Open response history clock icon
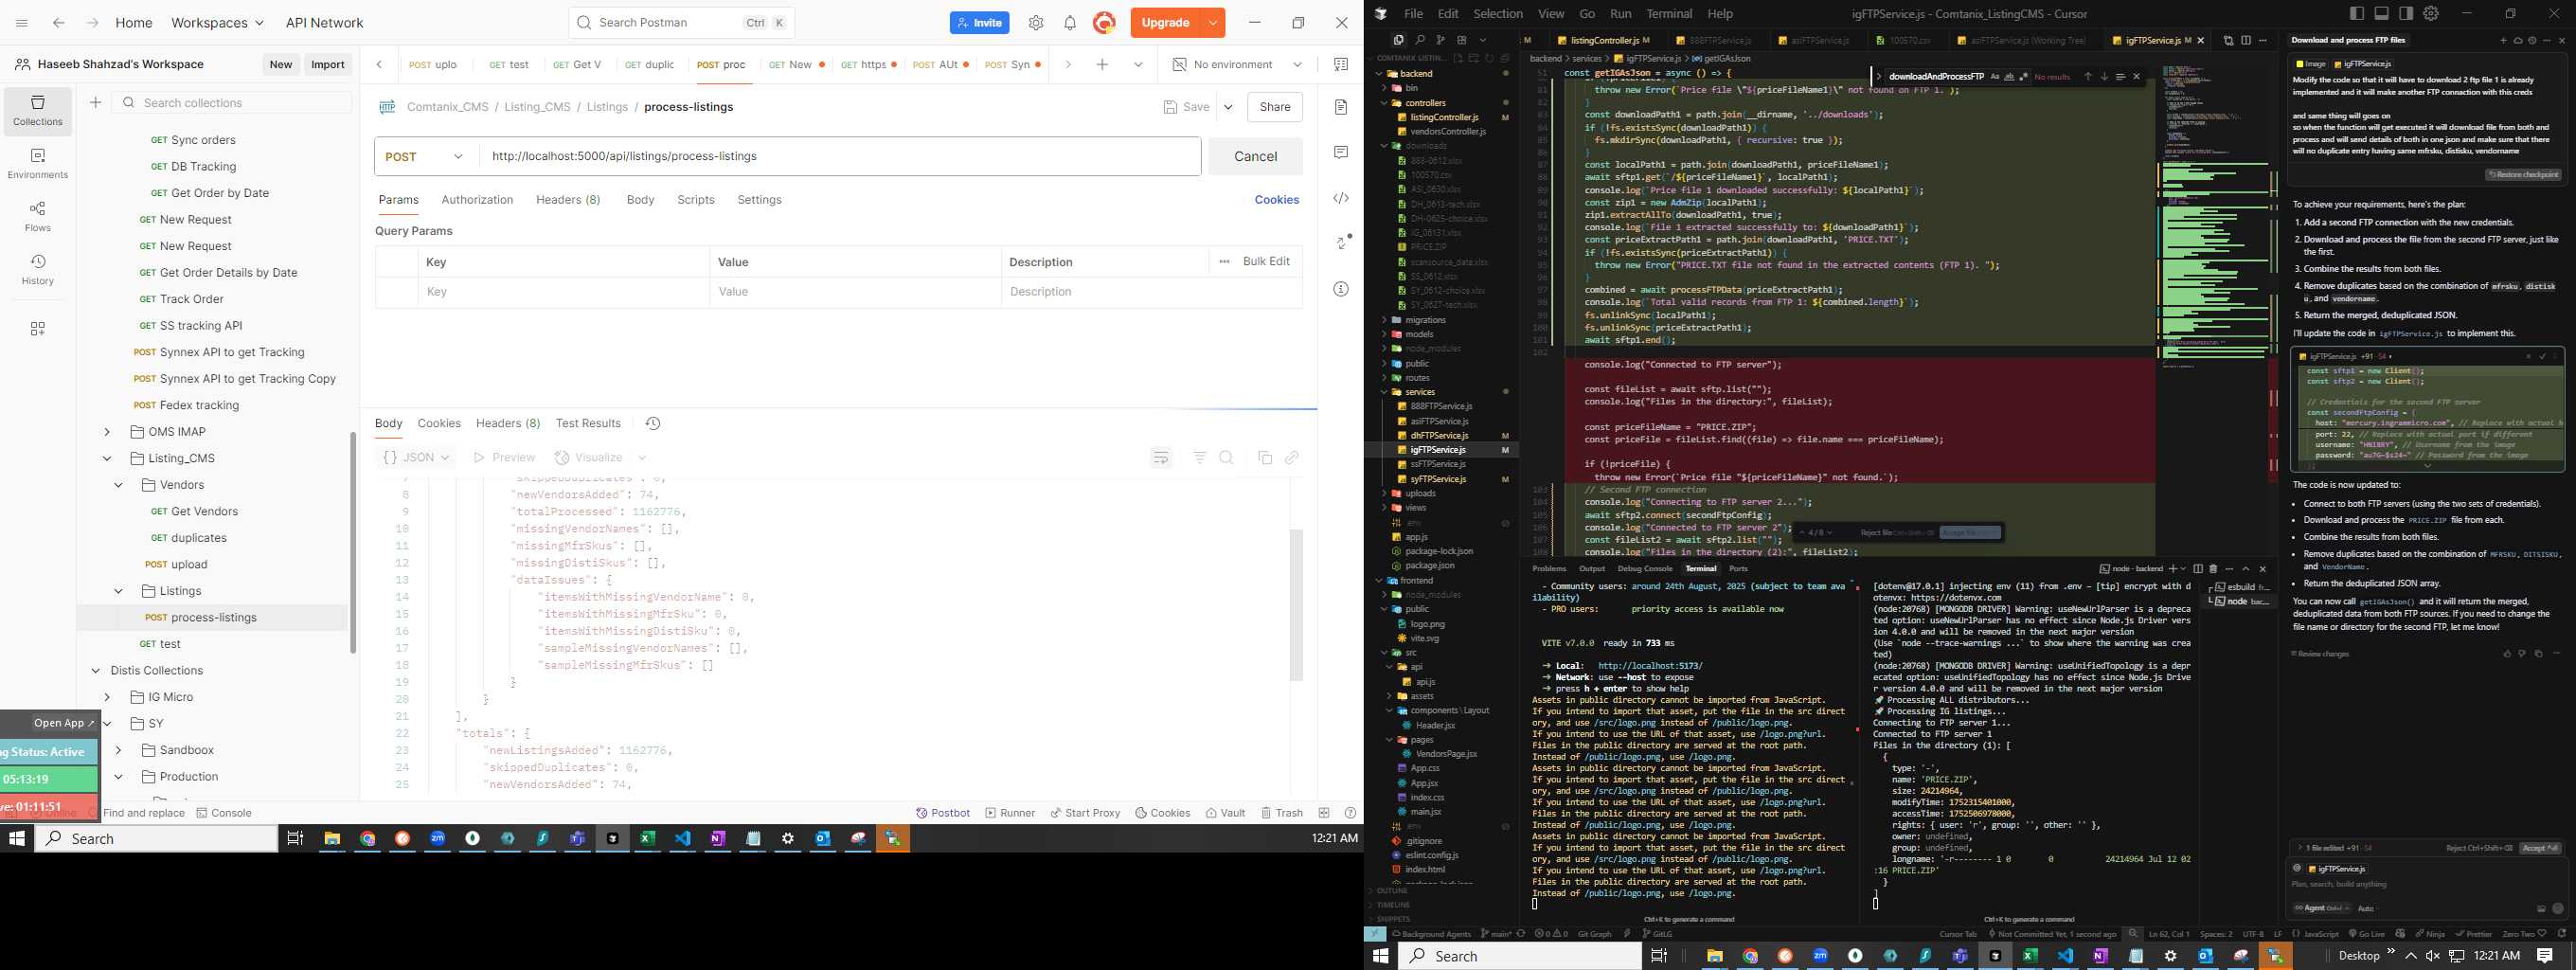The image size is (2576, 970). tap(653, 423)
